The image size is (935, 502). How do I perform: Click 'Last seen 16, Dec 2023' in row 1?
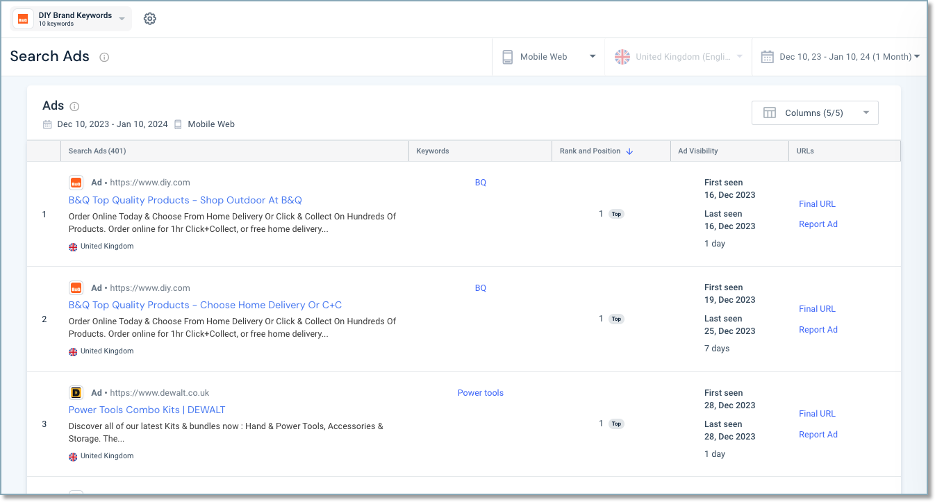[729, 220]
